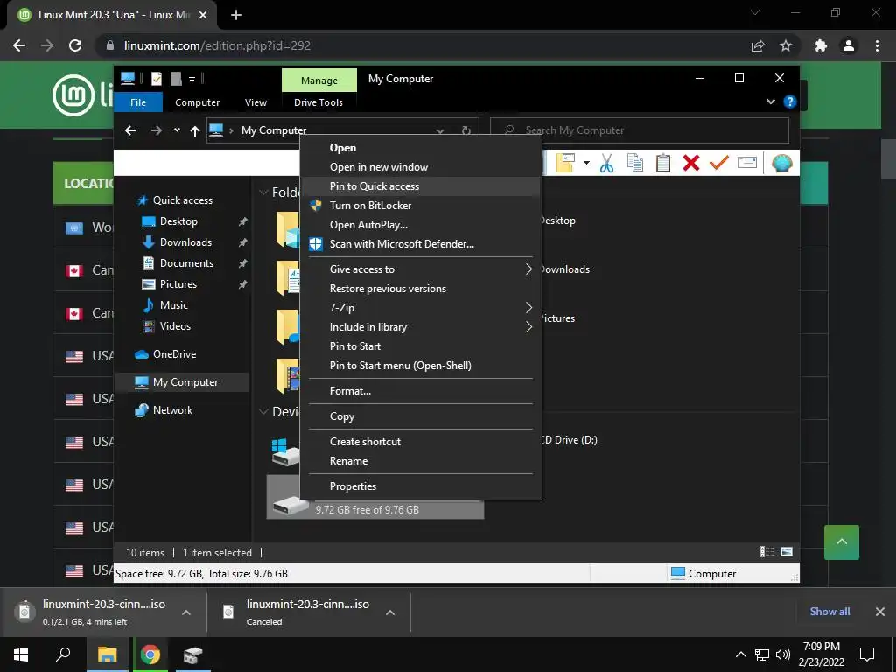Collapse the ribbon with the chevron

(x=771, y=101)
